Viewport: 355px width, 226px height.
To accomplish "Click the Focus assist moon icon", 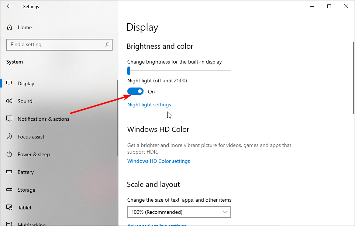I will 9,136.
